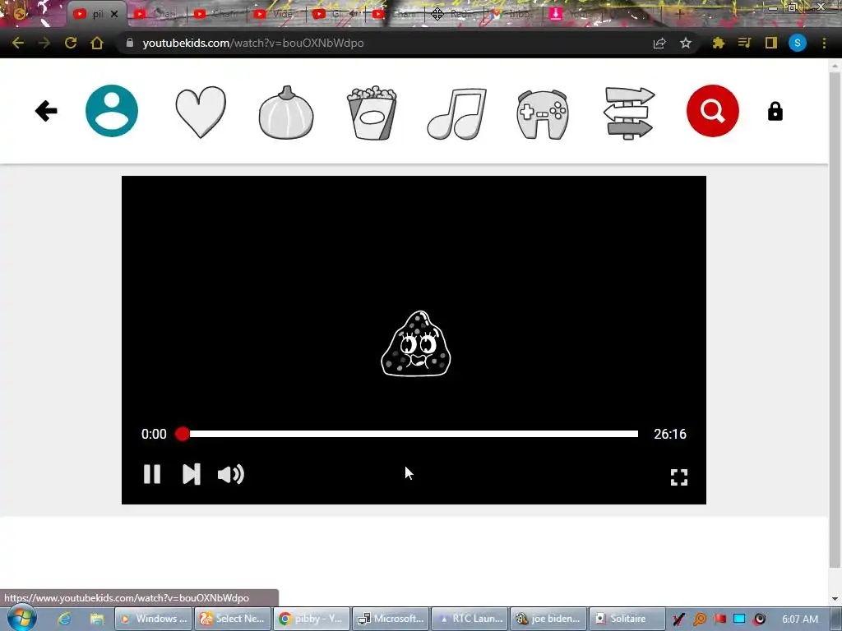Screen dimensions: 842x631
Task: Go to the browser home page
Action: coord(97,43)
